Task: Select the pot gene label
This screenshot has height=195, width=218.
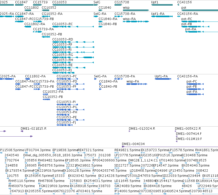Action: (184, 8)
